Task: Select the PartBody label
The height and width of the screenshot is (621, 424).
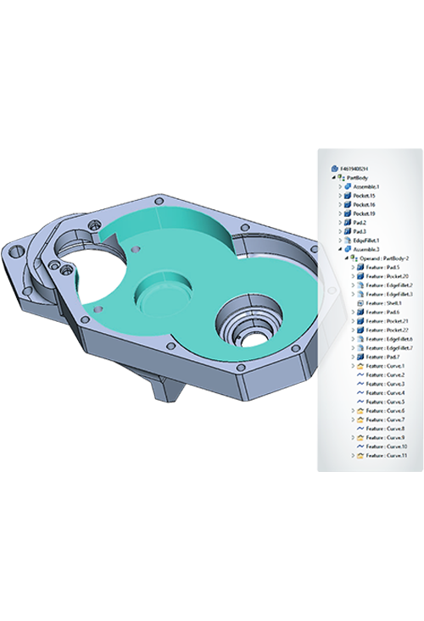Action: tap(357, 178)
